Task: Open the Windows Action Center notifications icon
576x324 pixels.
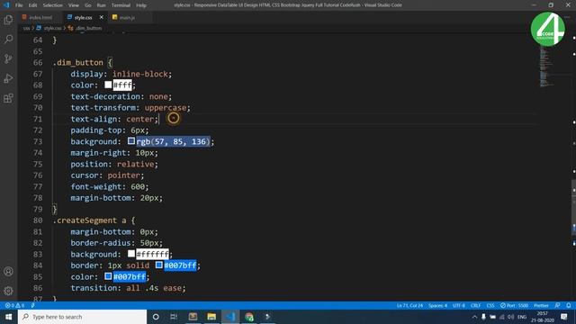Action: coord(564,317)
